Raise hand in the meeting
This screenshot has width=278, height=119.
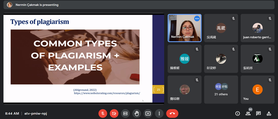137,113
